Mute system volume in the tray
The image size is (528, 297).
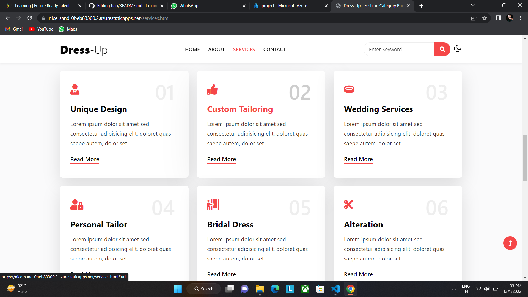point(487,289)
